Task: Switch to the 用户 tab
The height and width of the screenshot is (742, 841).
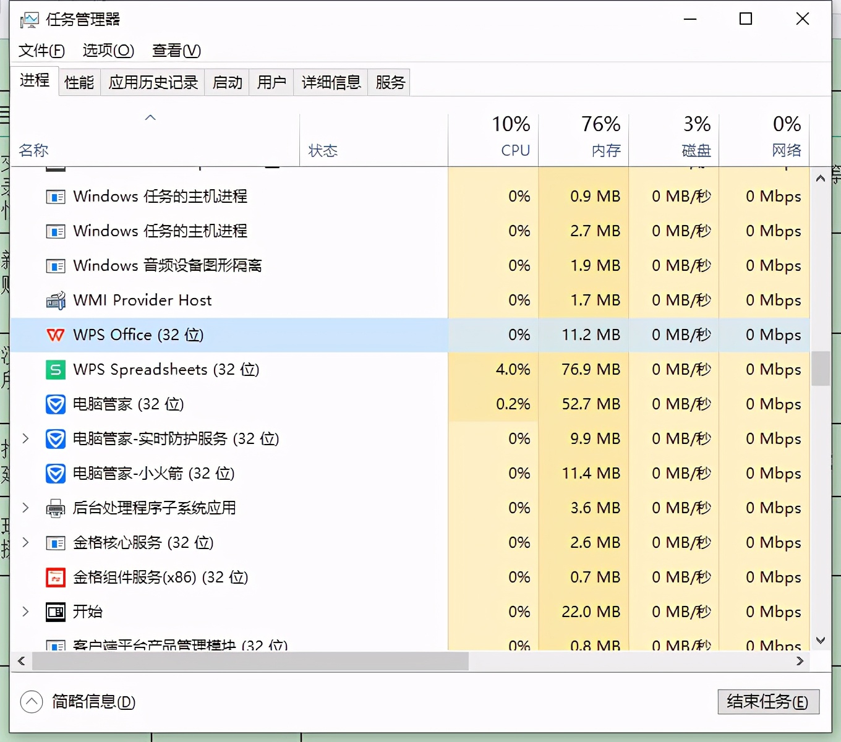Action: tap(271, 82)
